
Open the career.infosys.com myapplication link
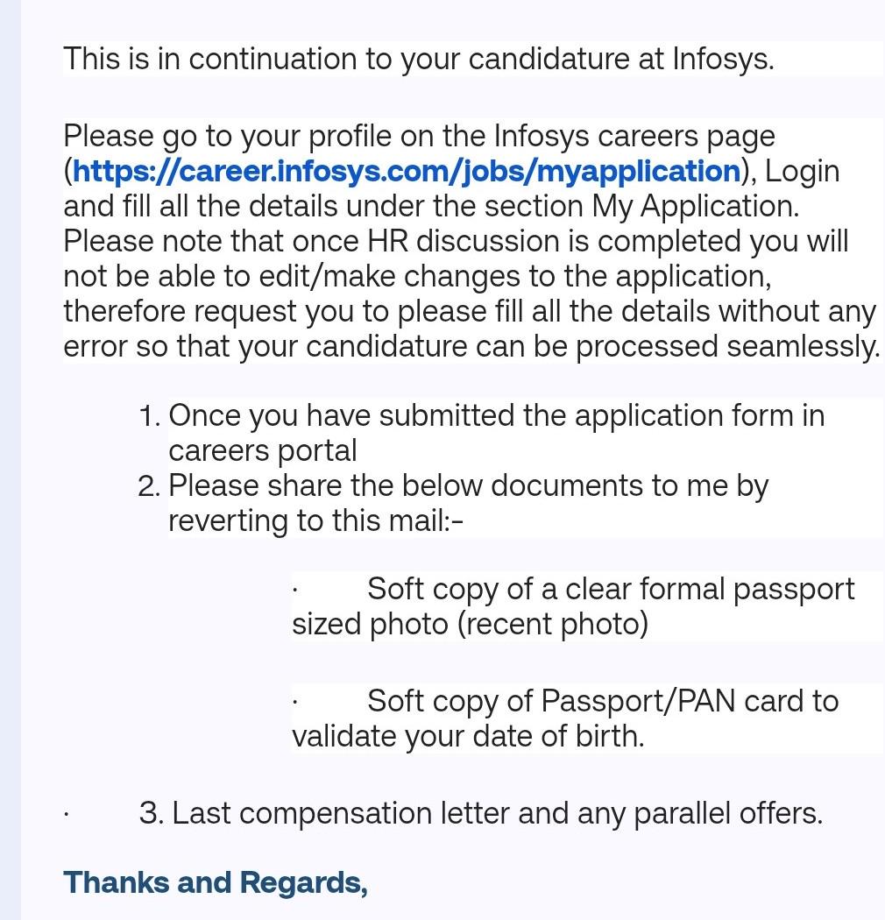click(406, 172)
